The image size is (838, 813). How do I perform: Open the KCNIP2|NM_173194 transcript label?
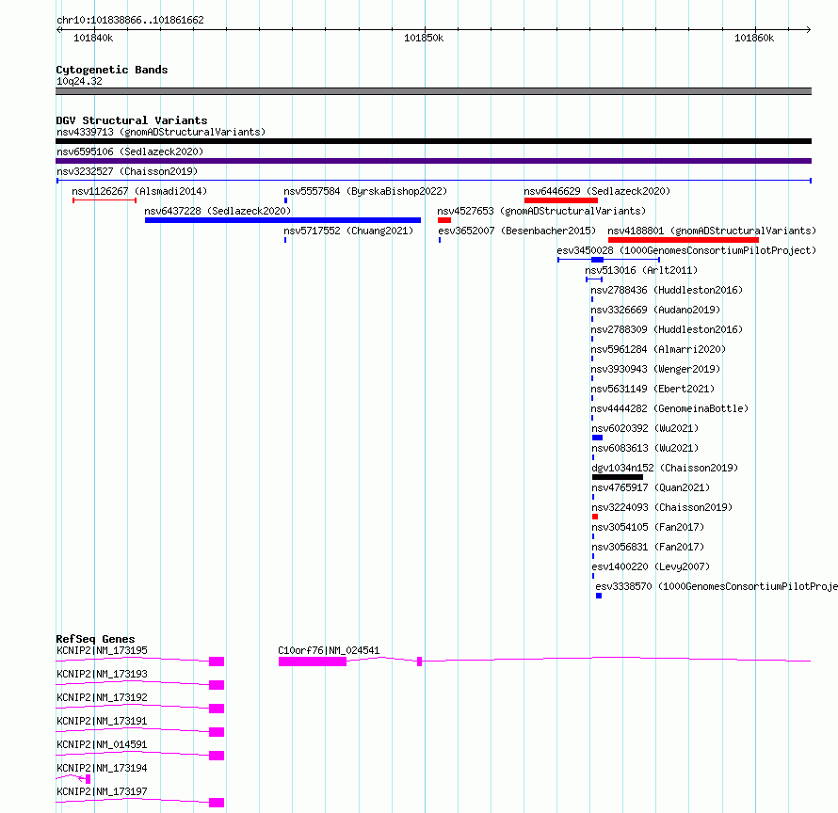[x=102, y=768]
